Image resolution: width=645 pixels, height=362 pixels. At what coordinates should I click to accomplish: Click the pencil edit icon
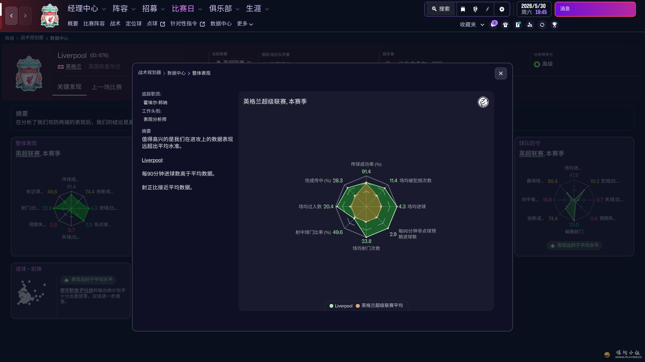pos(487,9)
